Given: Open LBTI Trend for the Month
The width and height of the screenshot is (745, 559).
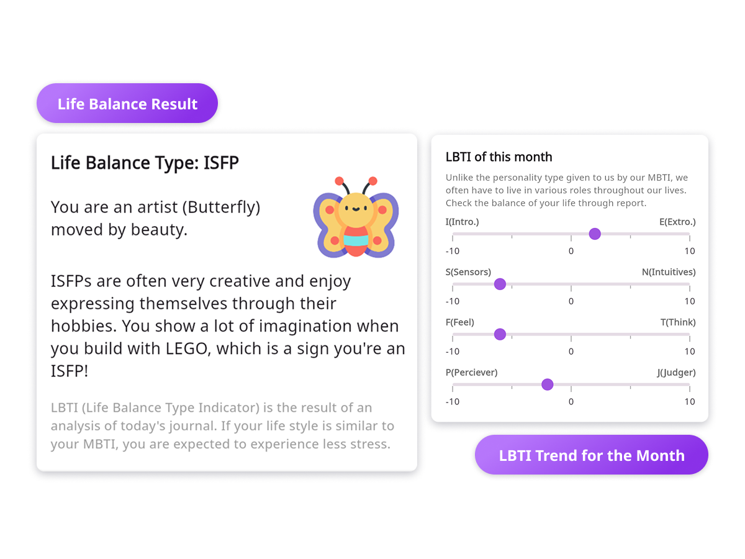Looking at the screenshot, I should [591, 455].
